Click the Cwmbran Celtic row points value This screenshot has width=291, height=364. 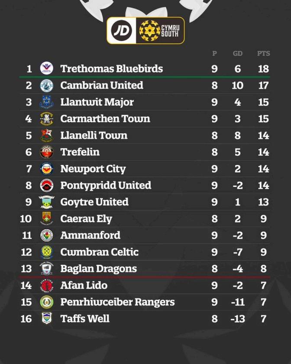[263, 252]
